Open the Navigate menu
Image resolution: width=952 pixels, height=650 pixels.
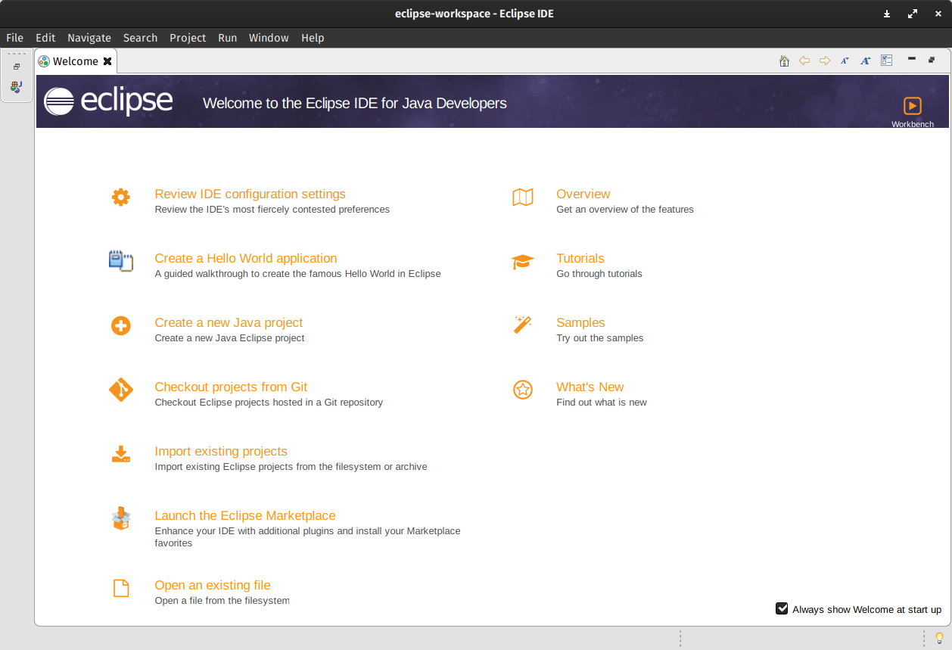(89, 37)
